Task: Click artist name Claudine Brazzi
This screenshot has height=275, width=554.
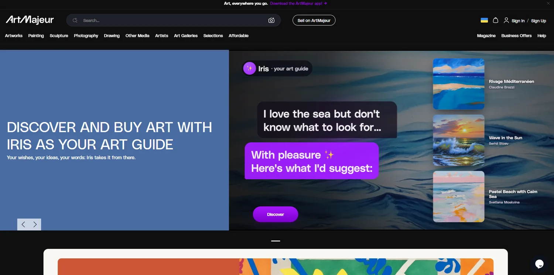Action: pos(502,87)
